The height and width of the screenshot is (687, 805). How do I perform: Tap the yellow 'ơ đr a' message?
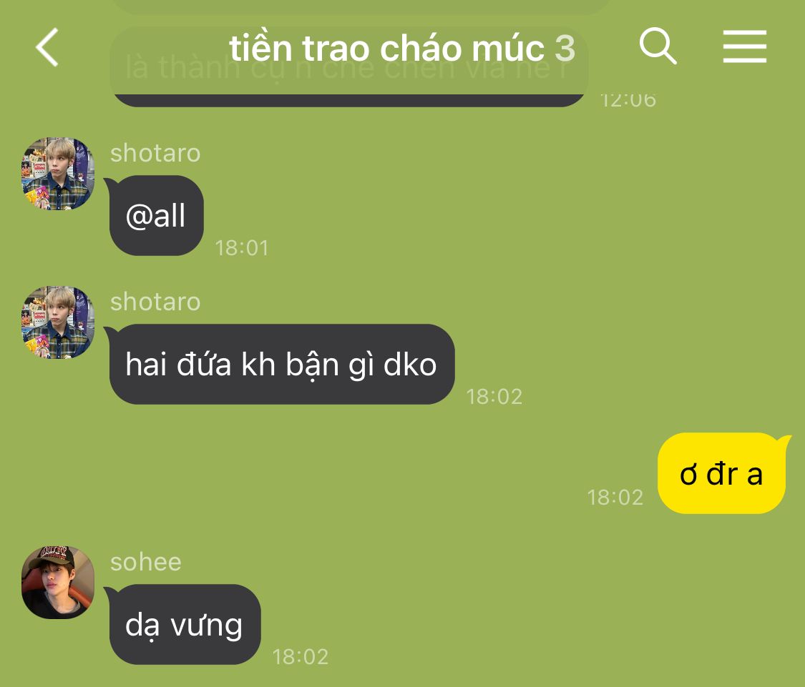(x=723, y=473)
